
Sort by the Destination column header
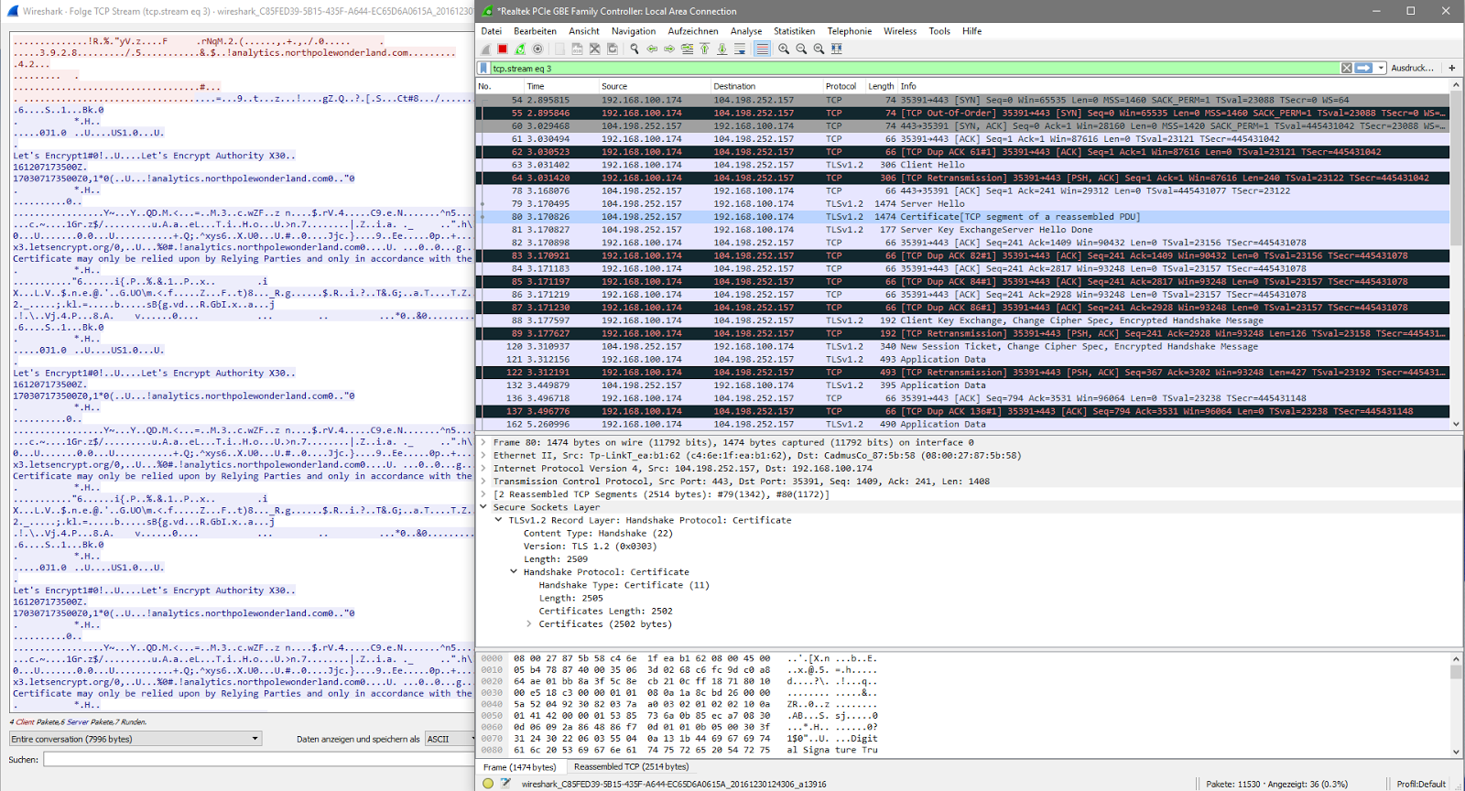click(766, 86)
